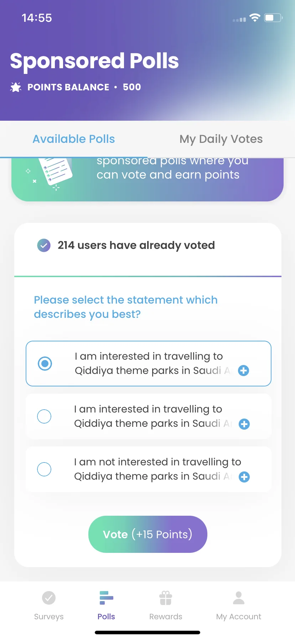The width and height of the screenshot is (295, 640).
Task: Switch to the Available Polls tab
Action: tap(74, 139)
